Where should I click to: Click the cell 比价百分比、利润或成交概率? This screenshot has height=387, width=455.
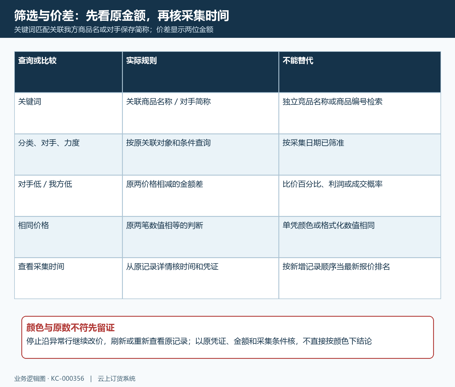[x=360, y=196]
